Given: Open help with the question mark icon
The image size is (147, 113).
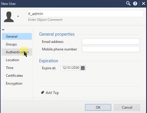Looking at the screenshot, I should pos(135,4).
